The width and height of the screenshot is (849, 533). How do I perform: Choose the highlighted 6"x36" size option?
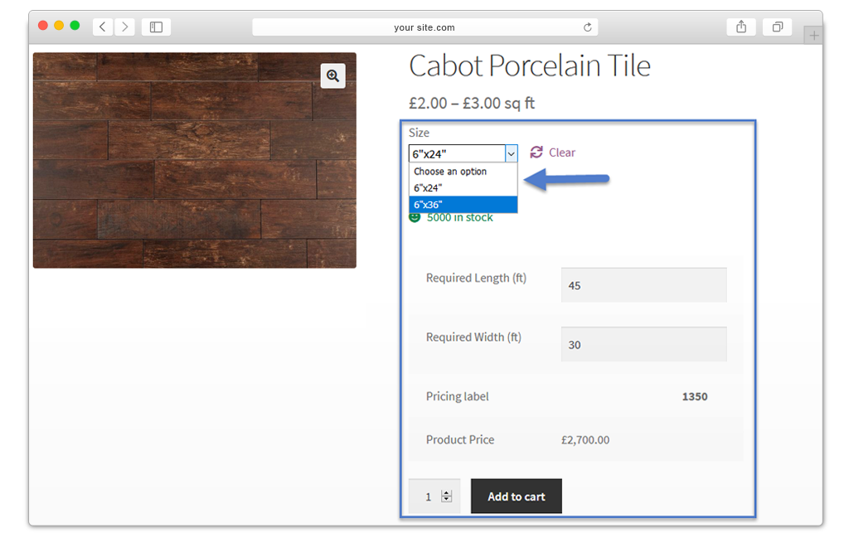(x=463, y=205)
